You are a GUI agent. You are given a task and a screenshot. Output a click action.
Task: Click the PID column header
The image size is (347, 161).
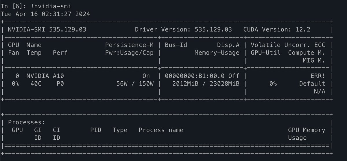pyautogui.click(x=96, y=130)
